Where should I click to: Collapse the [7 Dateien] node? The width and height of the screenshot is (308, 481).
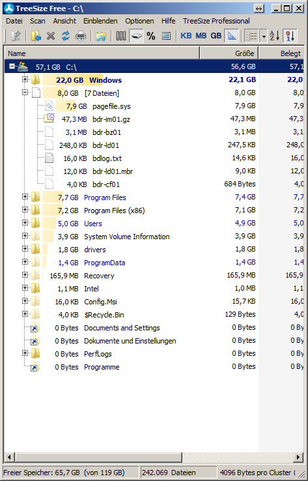tap(25, 92)
